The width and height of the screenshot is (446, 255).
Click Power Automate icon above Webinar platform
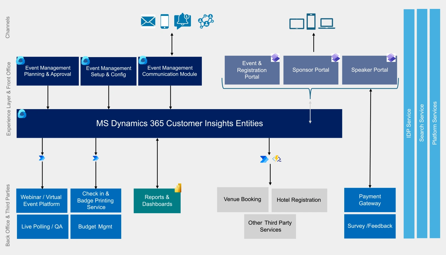42,158
